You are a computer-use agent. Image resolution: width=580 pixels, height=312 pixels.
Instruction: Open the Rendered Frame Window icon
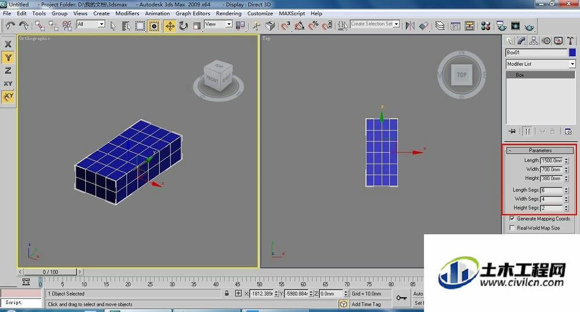515,26
